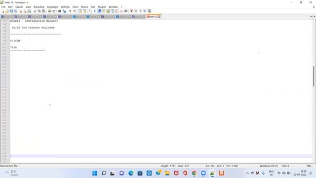This screenshot has height=178, width=316.
Task: Click the vertical scrollbar thumb in the editor
Action: [314, 76]
